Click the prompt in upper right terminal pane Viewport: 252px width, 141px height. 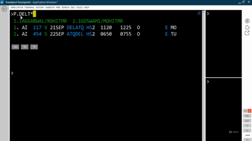pos(208,14)
